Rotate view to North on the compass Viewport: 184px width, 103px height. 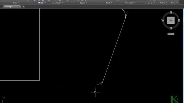coord(171,12)
